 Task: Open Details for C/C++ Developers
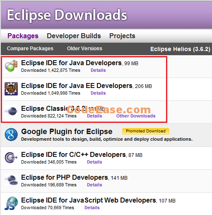(x=94, y=162)
